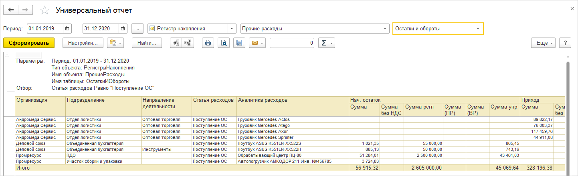This screenshot has width=578, height=176.
Task: Expand Прочие расходы dropdown arrow
Action: click(x=385, y=29)
